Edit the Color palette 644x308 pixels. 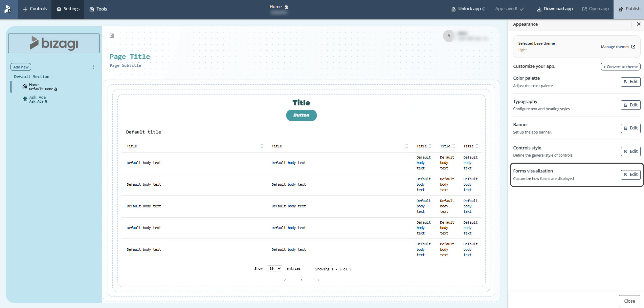pyautogui.click(x=630, y=82)
